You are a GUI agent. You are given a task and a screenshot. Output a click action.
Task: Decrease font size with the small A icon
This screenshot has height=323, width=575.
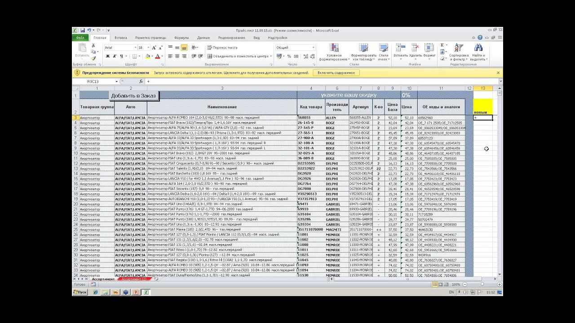click(160, 48)
